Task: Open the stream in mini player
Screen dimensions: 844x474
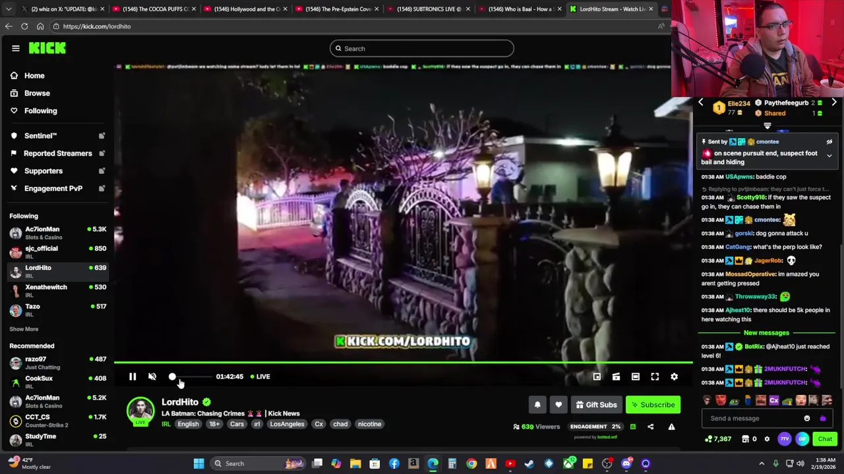Action: pos(597,377)
